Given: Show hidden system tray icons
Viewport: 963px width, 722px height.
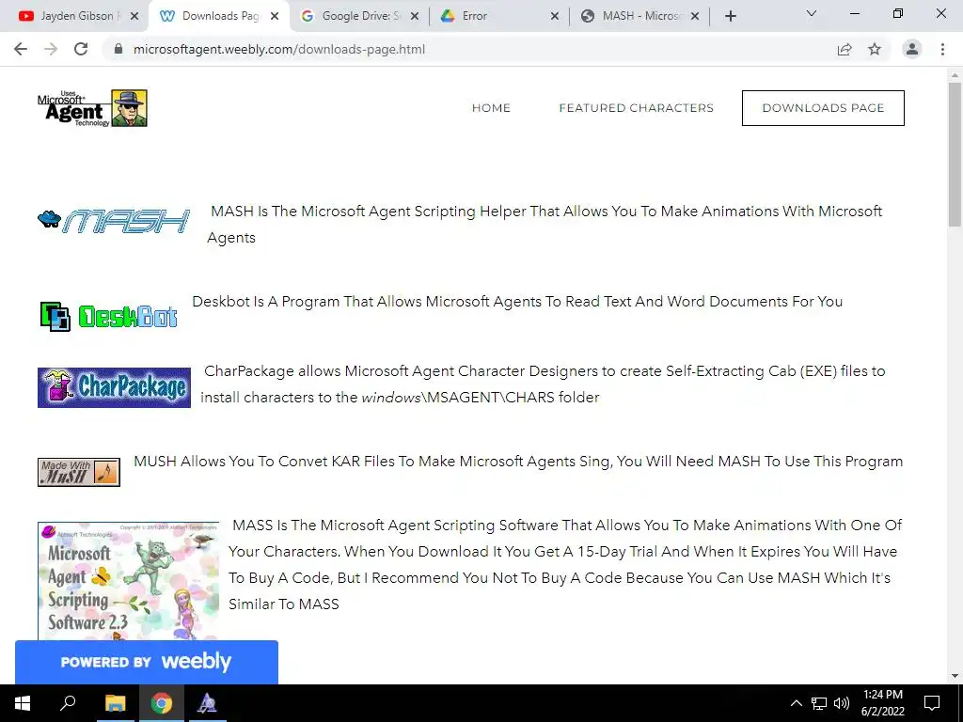Looking at the screenshot, I should tap(796, 703).
